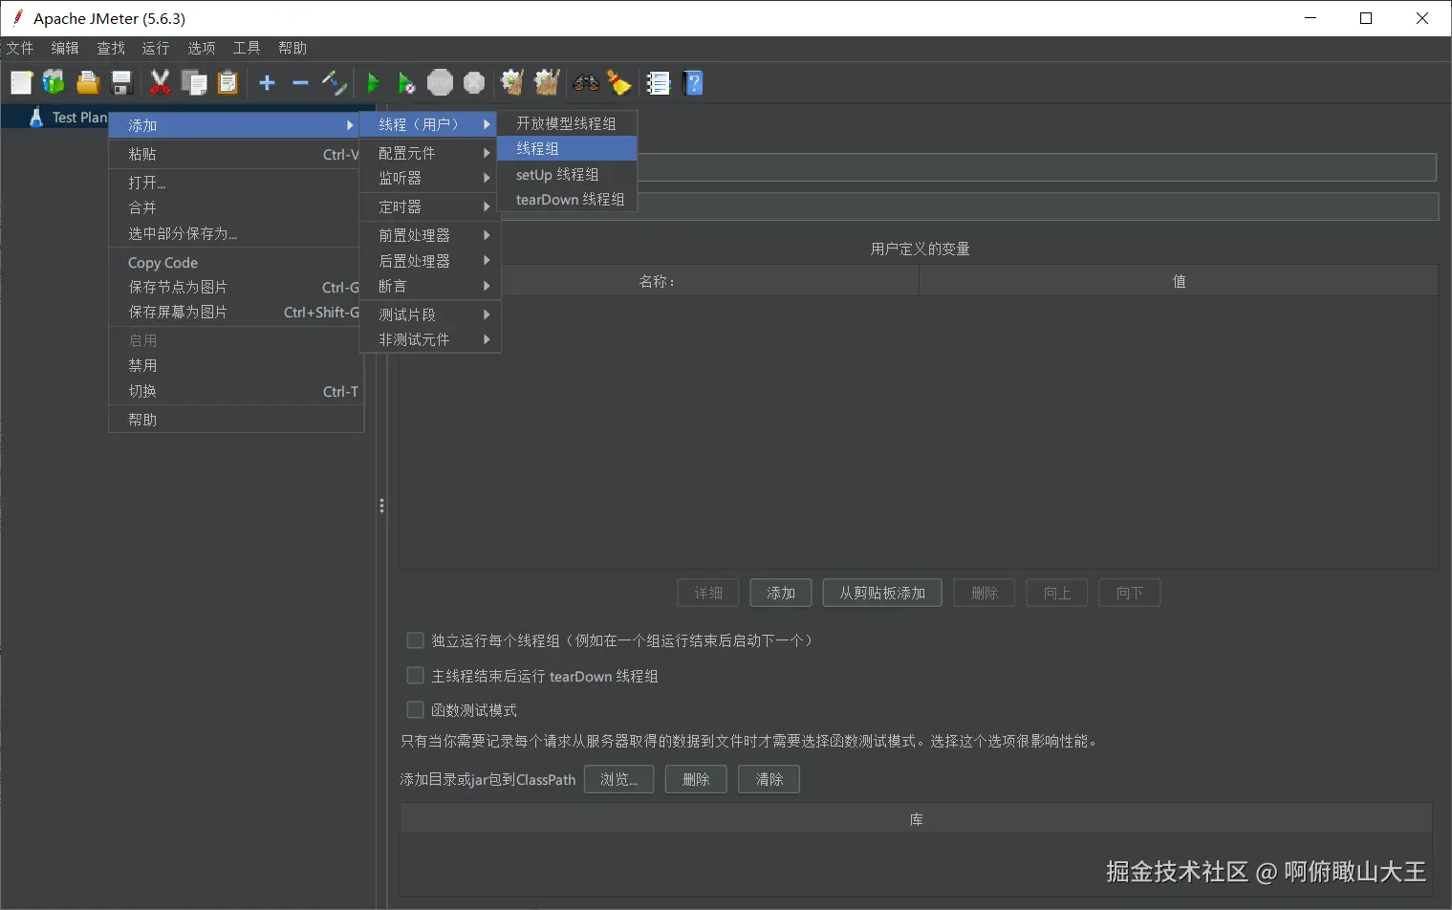Open the 编辑 menu

[x=65, y=48]
